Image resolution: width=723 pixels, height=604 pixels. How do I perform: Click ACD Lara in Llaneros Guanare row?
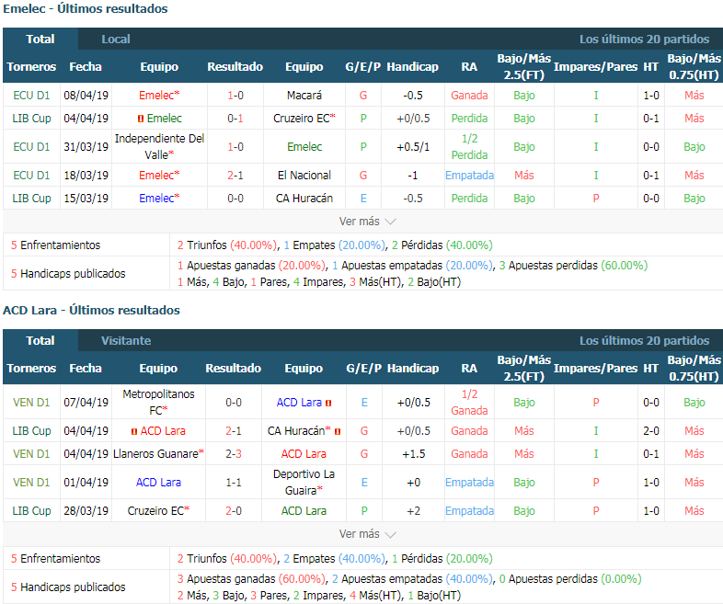[304, 454]
